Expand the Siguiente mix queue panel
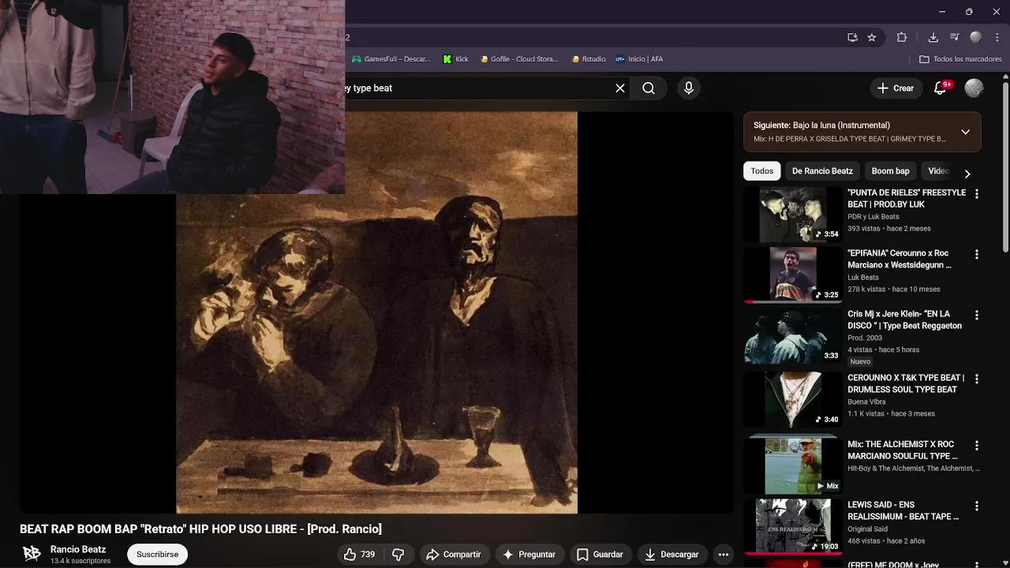 tap(965, 132)
